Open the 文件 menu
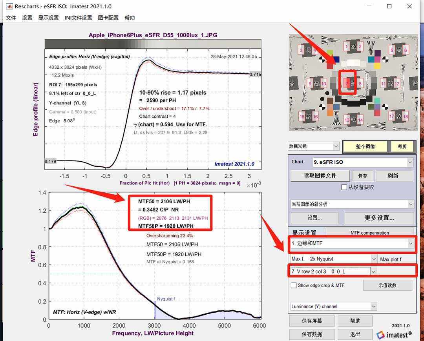This screenshot has height=341, width=424. pyautogui.click(x=11, y=18)
